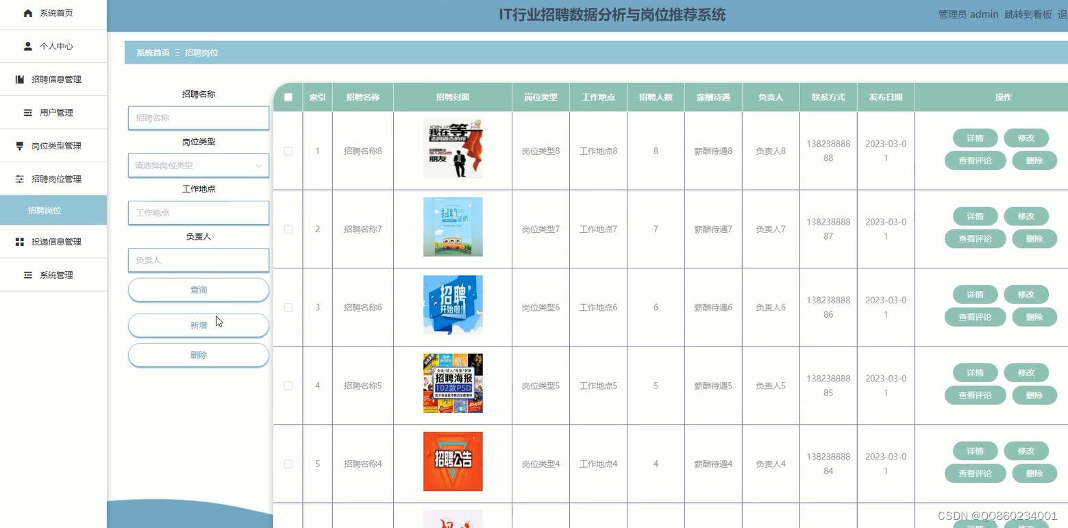The height and width of the screenshot is (528, 1068).
Task: Open the cover thumbnail of 招聘名称6
Action: coord(453,305)
